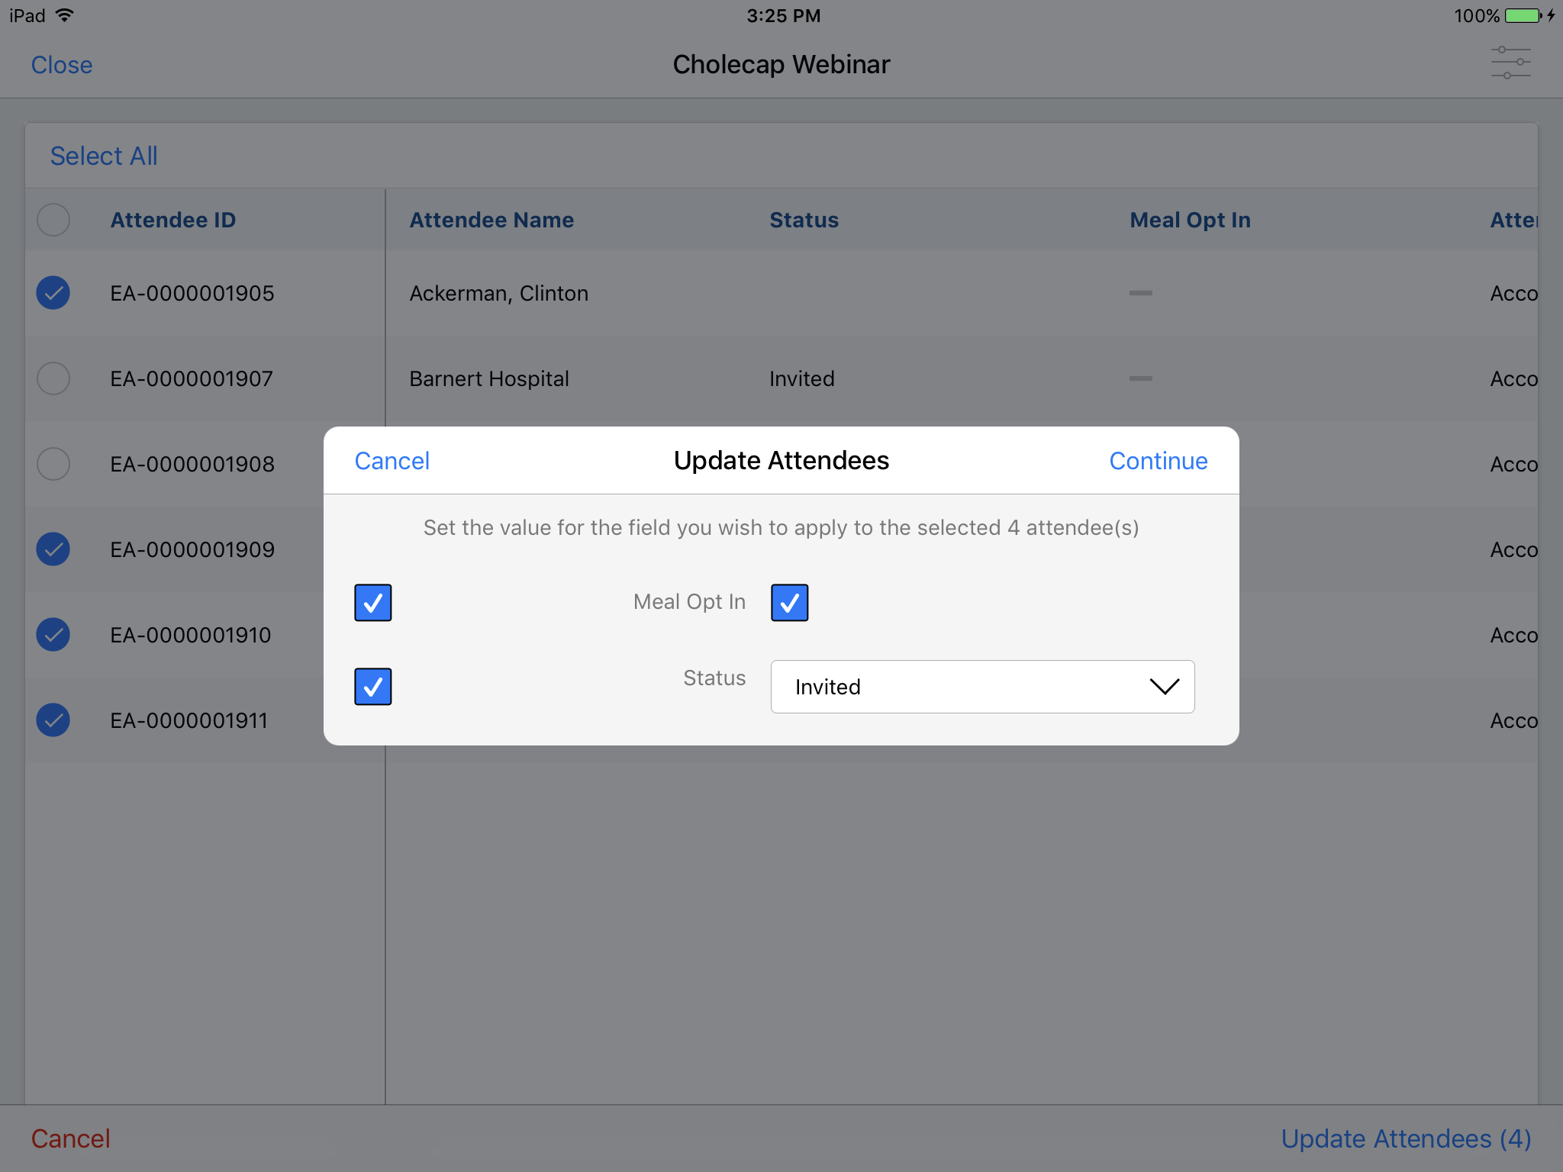The height and width of the screenshot is (1172, 1563).
Task: Toggle the Meal Opt In value checkbox
Action: point(789,603)
